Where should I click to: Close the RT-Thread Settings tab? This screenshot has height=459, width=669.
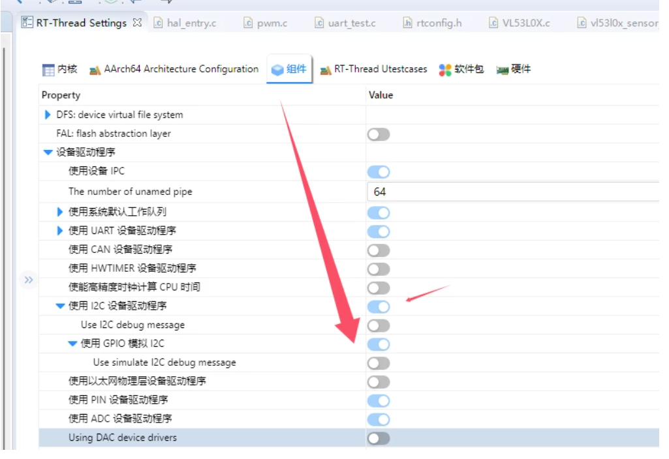pyautogui.click(x=137, y=23)
